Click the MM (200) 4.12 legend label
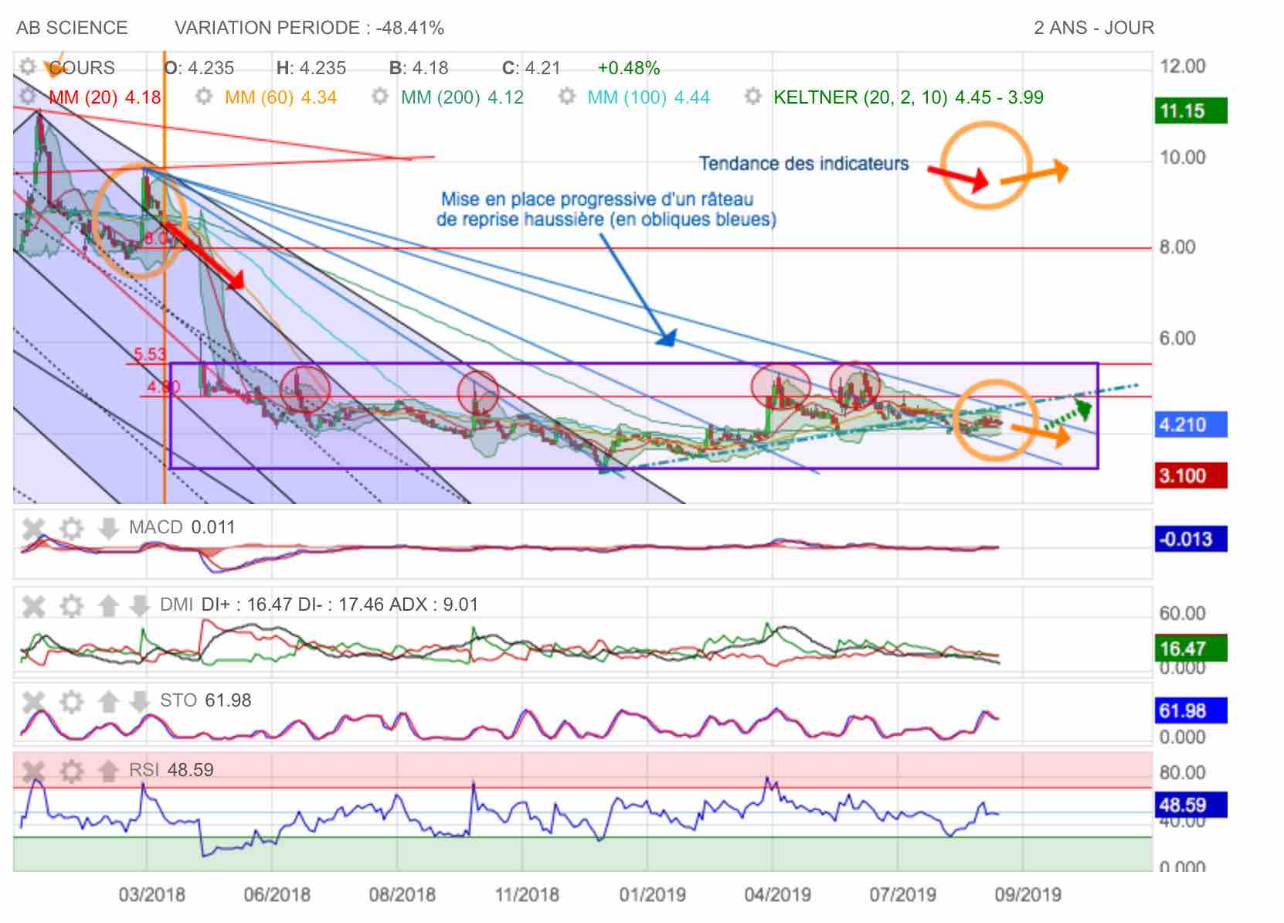 462,97
